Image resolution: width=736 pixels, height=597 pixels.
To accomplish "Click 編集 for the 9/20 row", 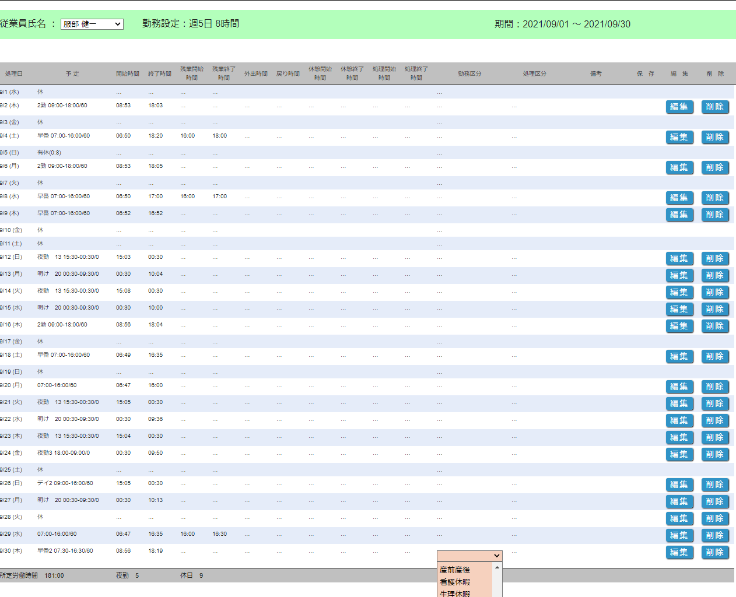I will 679,387.
